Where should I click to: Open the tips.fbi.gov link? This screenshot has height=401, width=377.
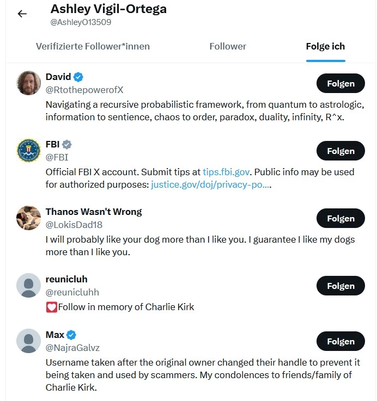[226, 172]
